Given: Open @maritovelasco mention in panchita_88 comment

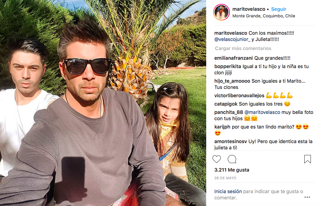Looking at the screenshot, I should (262, 112).
